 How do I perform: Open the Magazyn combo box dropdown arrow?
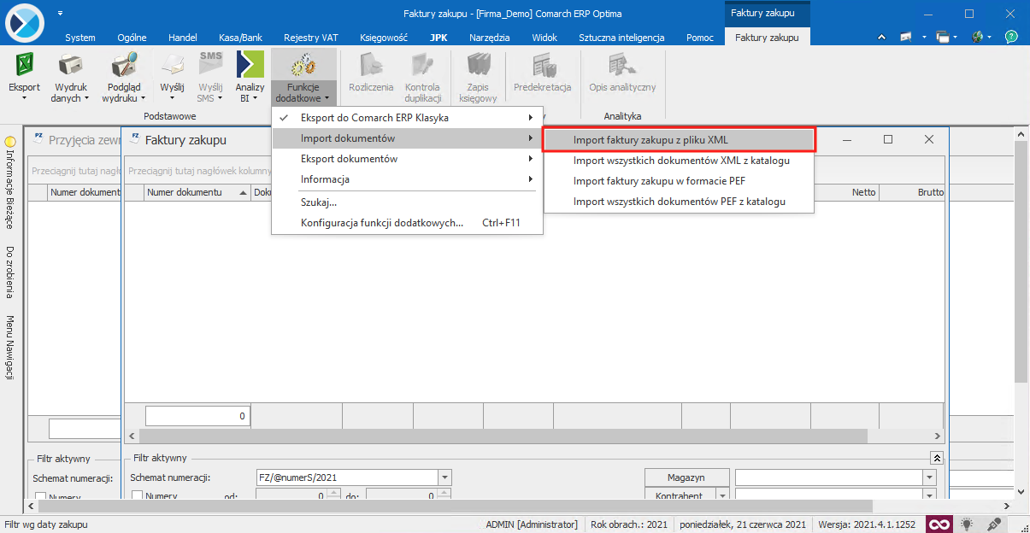coord(928,477)
